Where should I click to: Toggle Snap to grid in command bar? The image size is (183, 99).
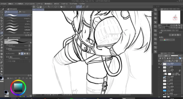pos(83,7)
